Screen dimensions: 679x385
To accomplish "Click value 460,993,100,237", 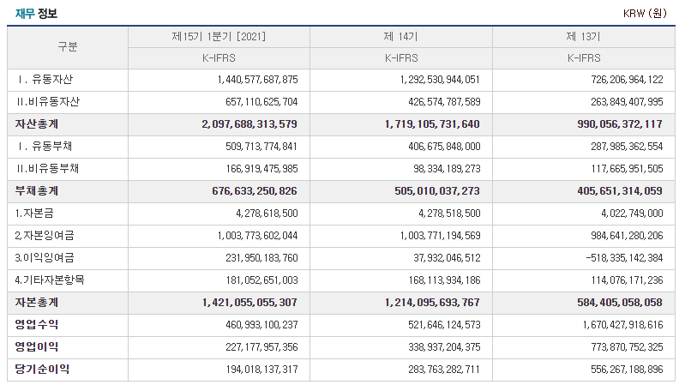I will coord(261,325).
